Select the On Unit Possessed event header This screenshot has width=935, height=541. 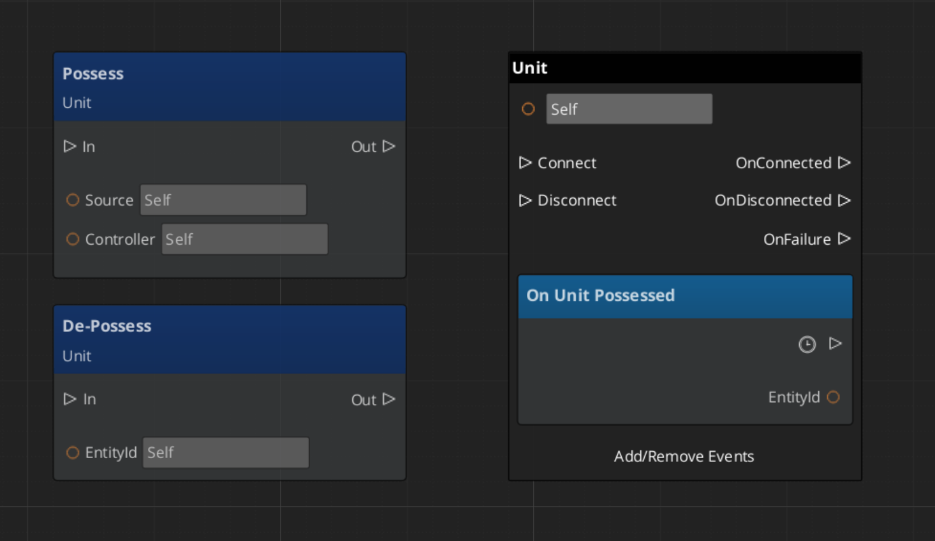pyautogui.click(x=684, y=296)
